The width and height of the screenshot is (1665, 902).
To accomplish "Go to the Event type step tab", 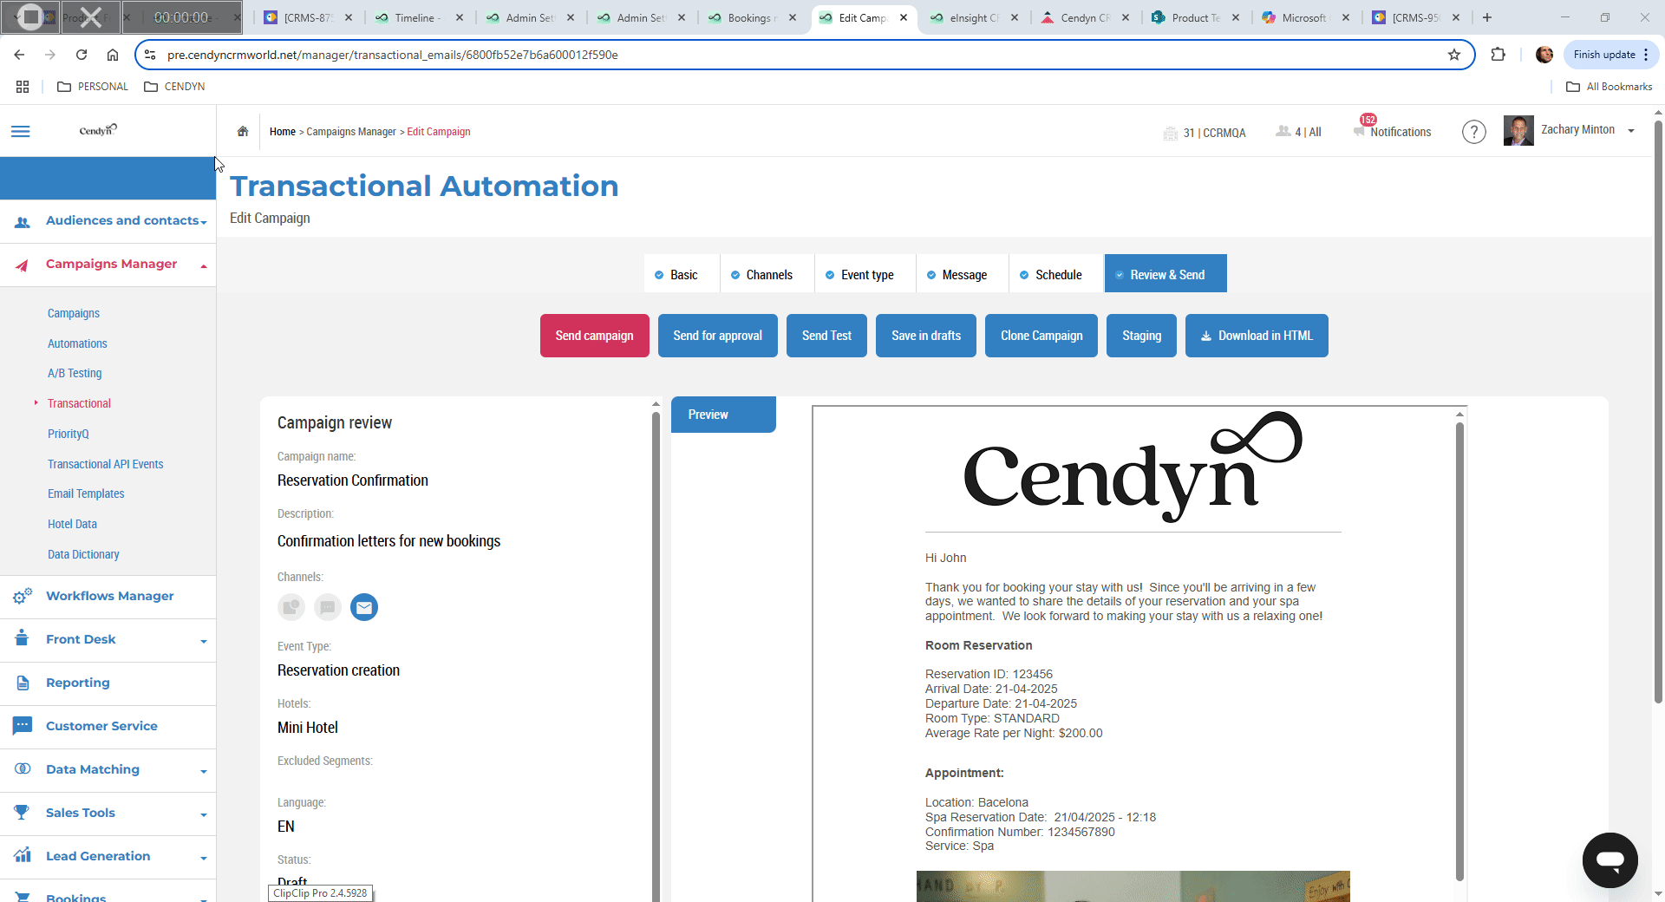I will coord(865,274).
